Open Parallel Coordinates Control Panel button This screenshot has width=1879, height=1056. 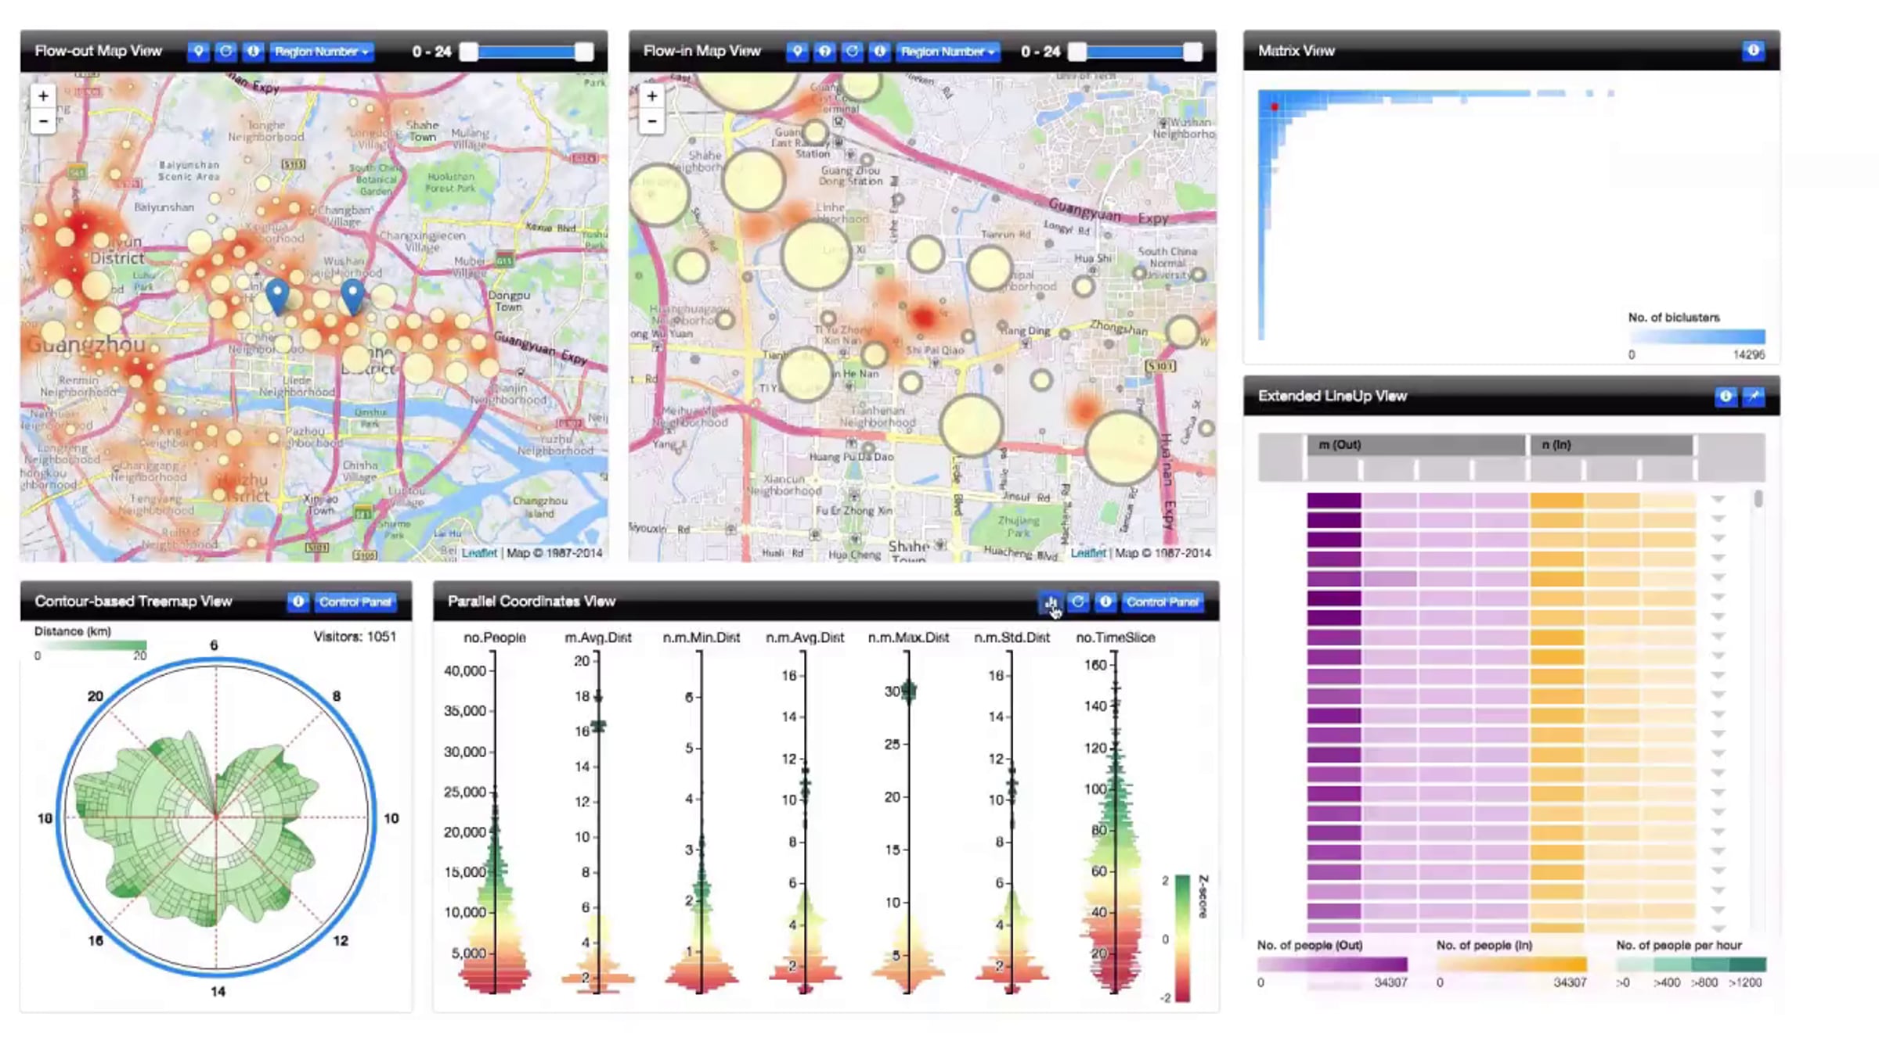pos(1163,602)
